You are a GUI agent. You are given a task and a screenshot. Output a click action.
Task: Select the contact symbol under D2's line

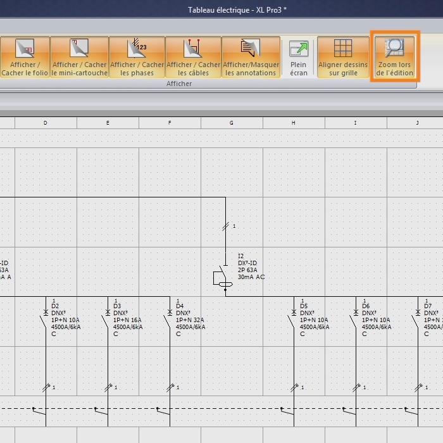[39, 411]
